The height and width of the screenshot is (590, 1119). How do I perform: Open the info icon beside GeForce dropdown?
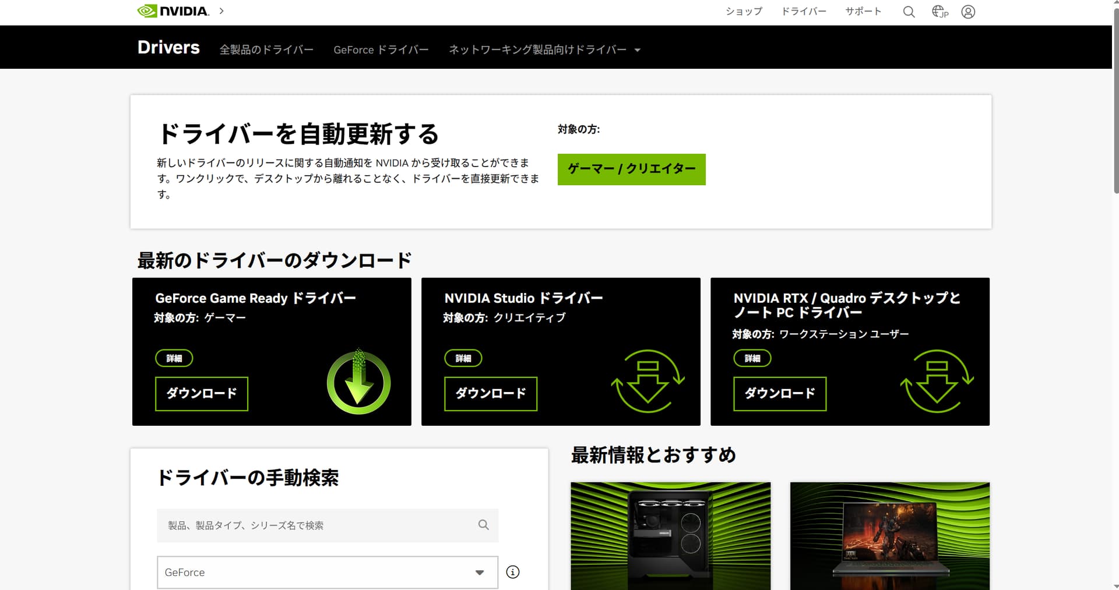click(513, 572)
